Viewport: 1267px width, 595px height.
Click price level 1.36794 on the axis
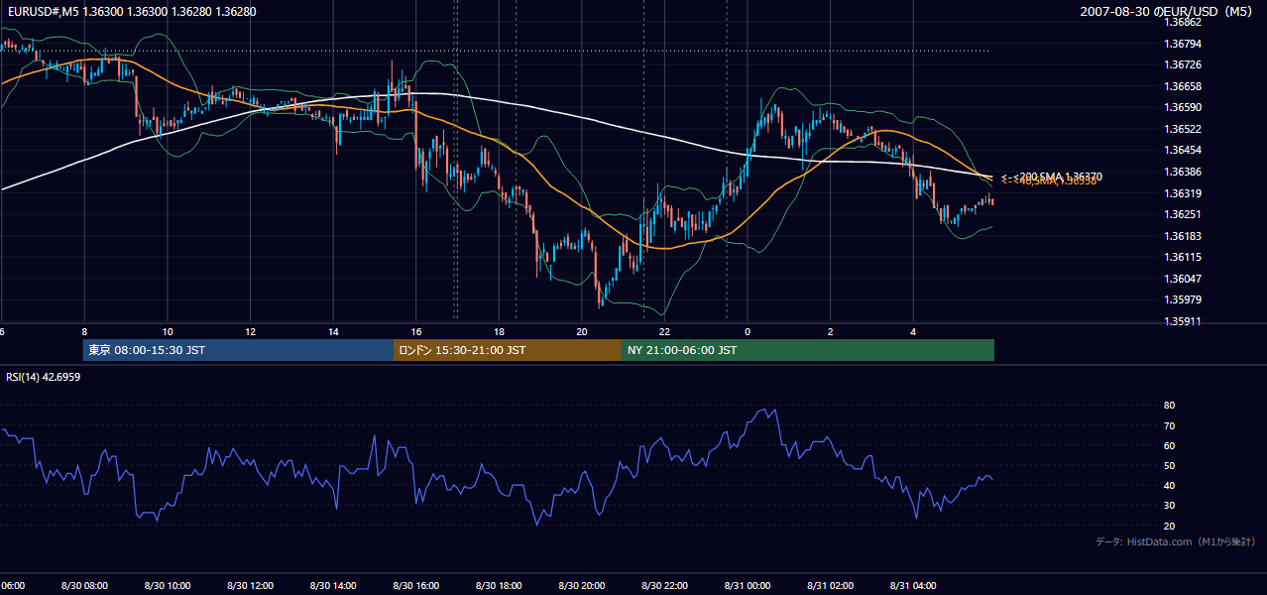pos(1182,44)
